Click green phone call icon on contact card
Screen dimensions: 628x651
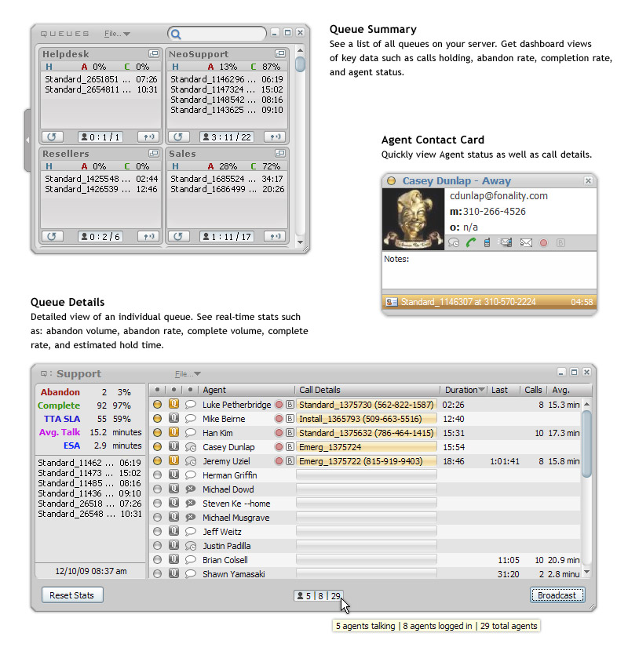pos(471,243)
